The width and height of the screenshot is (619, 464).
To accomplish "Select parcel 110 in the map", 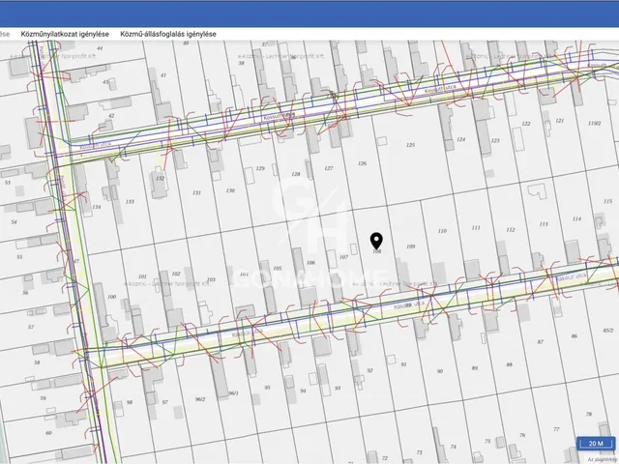I will coord(442,231).
